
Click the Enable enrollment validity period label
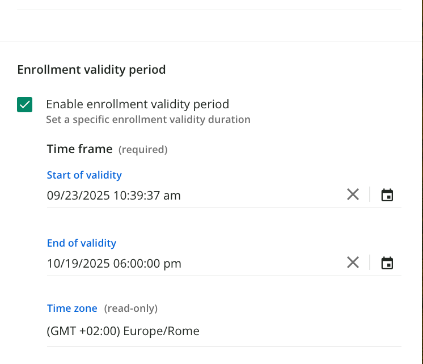coord(137,104)
